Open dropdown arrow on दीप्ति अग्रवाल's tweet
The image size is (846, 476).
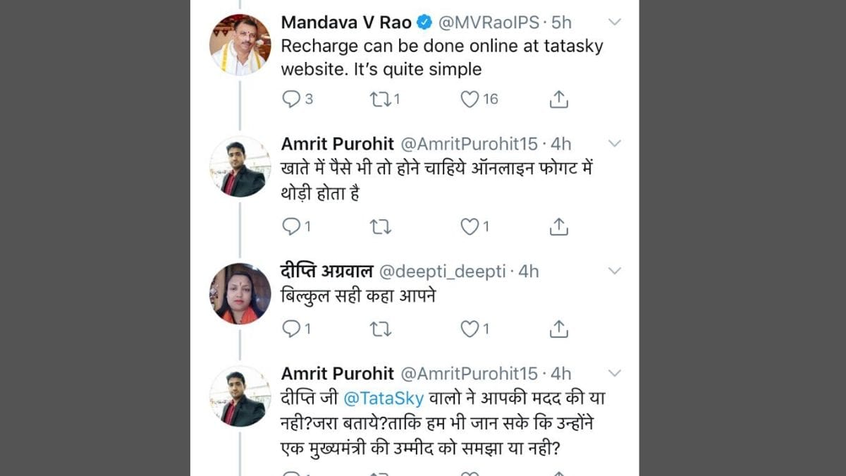coord(615,271)
